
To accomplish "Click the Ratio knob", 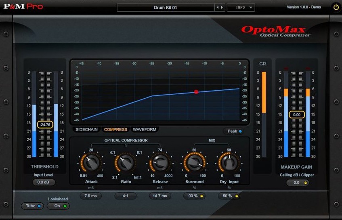I will point(126,162).
